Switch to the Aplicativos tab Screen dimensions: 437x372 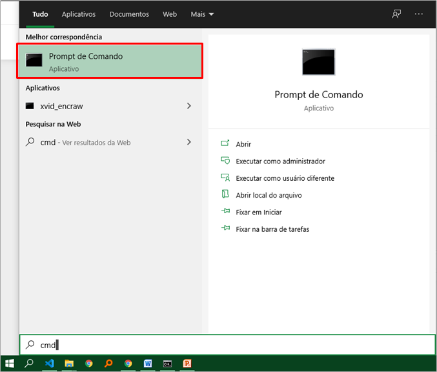[78, 14]
